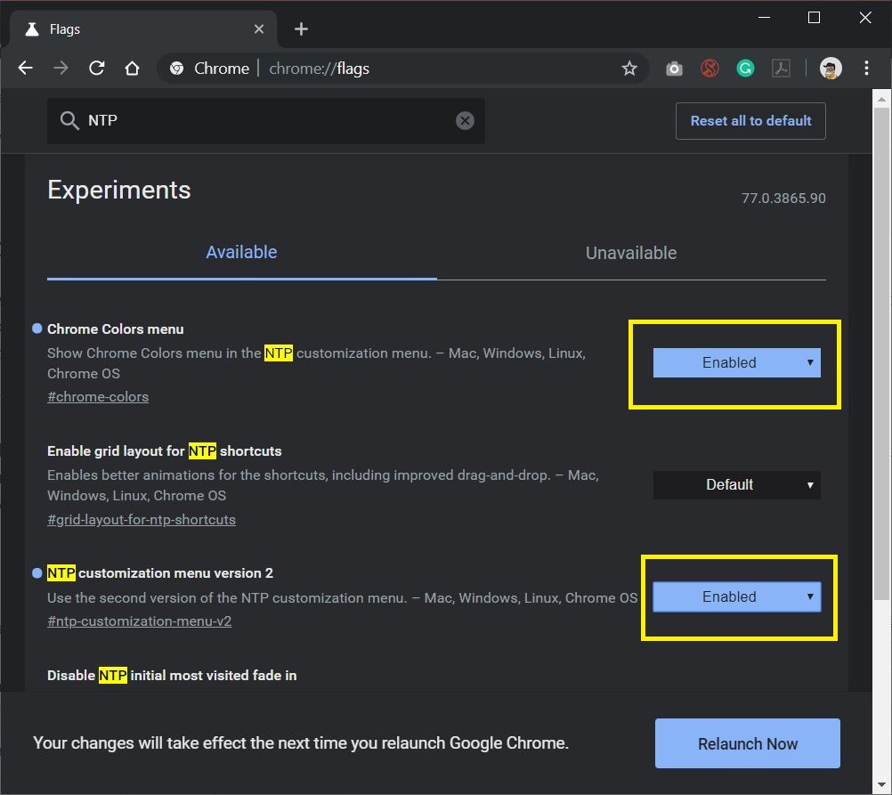
Task: Maximize the Chrome window
Action: 814,18
